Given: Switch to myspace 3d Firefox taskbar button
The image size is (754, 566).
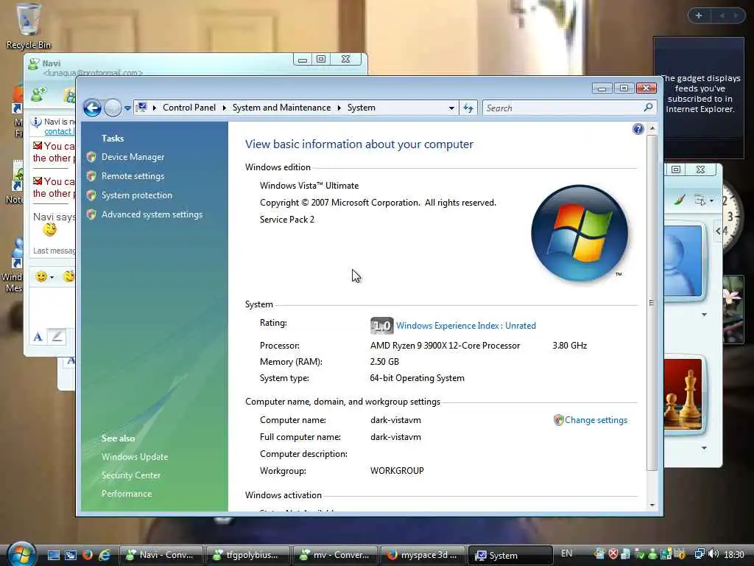Looking at the screenshot, I should pos(422,555).
